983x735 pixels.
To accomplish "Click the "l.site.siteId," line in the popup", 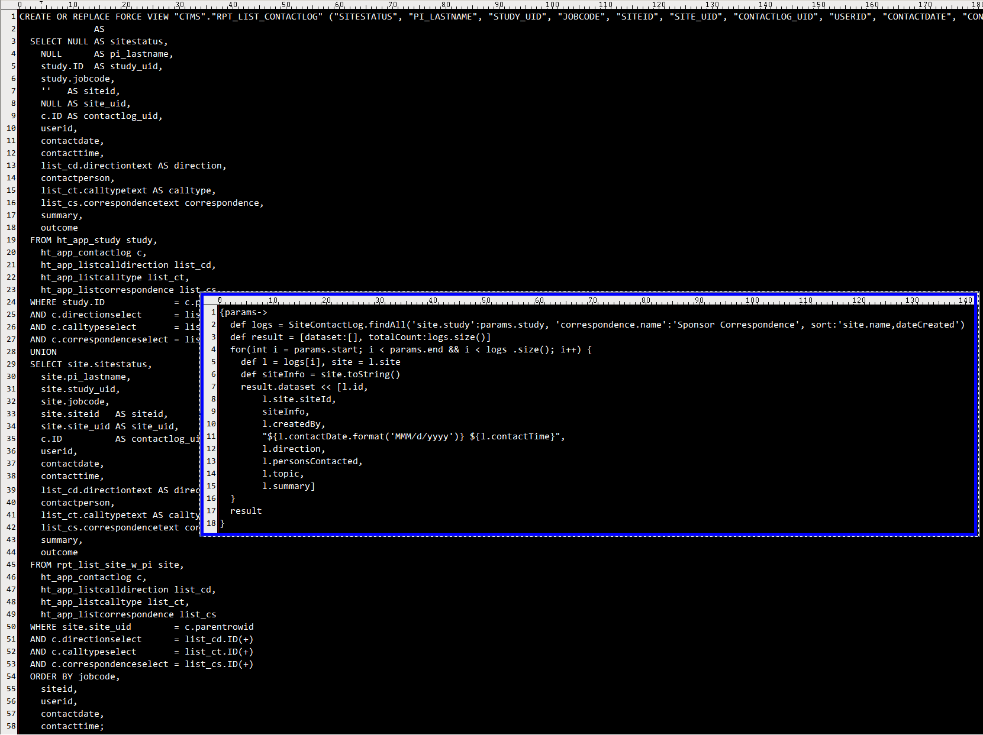I will (299, 399).
